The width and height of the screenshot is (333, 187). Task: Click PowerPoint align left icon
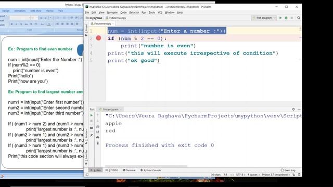(58, 24)
